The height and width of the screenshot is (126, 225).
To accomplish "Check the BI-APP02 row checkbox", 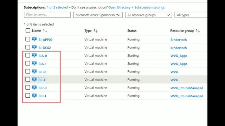I will pyautogui.click(x=28, y=39).
